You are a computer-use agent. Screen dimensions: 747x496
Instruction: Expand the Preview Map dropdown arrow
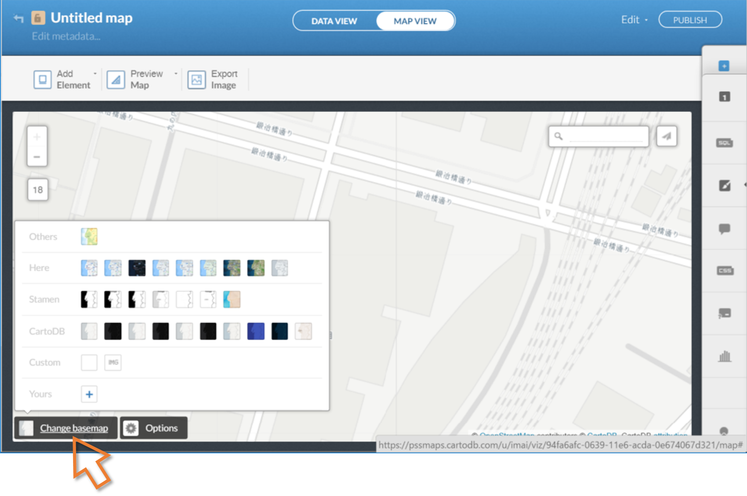(176, 73)
